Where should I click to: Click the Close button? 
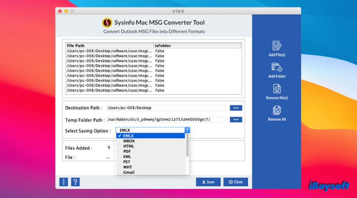236,182
